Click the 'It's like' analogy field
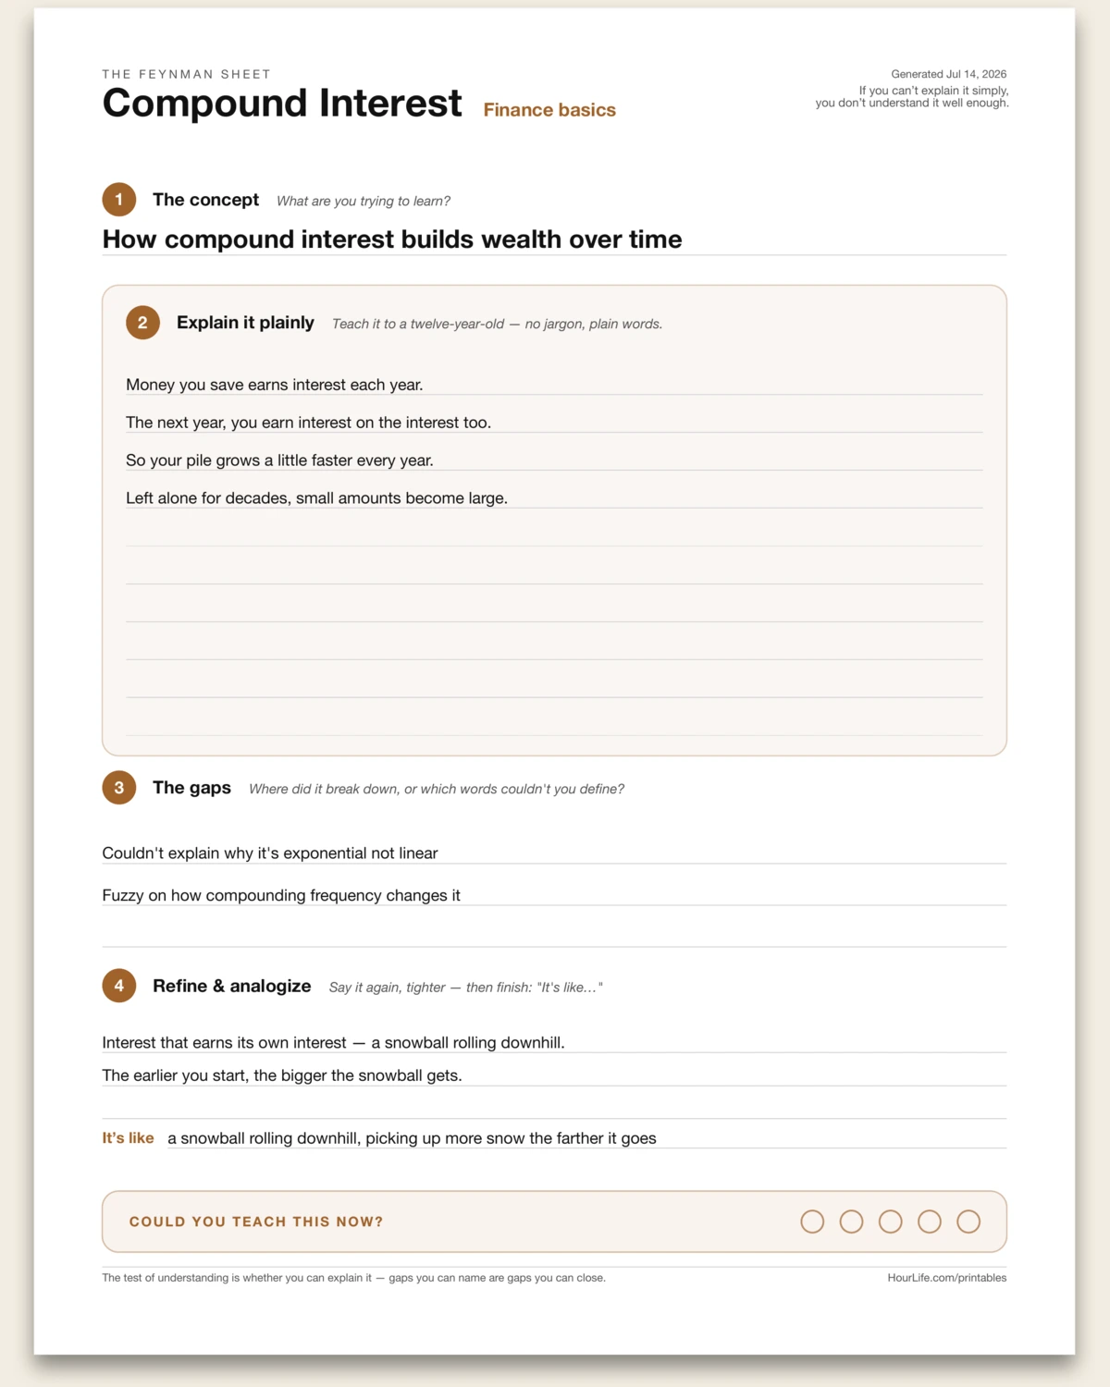Image resolution: width=1110 pixels, height=1387 pixels. (586, 1138)
